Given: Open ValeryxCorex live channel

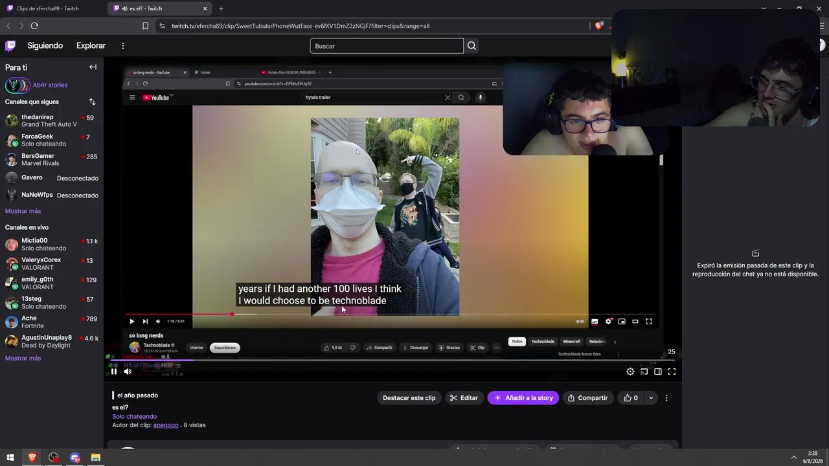Looking at the screenshot, I should coord(52,263).
